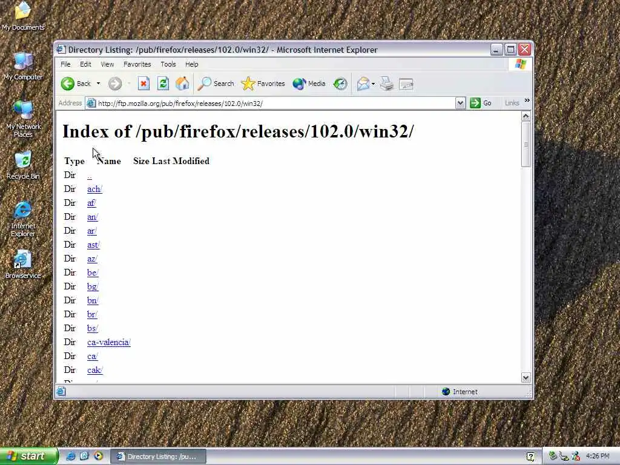Launch Internet Explorer from Quick Launch
This screenshot has height=465, width=620.
pyautogui.click(x=70, y=456)
